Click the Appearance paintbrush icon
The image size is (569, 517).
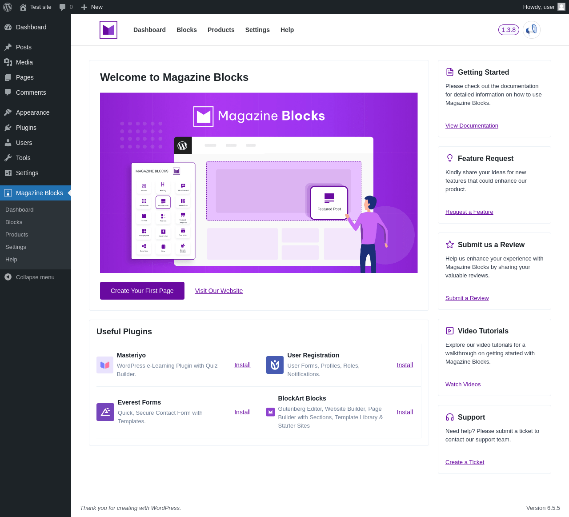(8, 112)
